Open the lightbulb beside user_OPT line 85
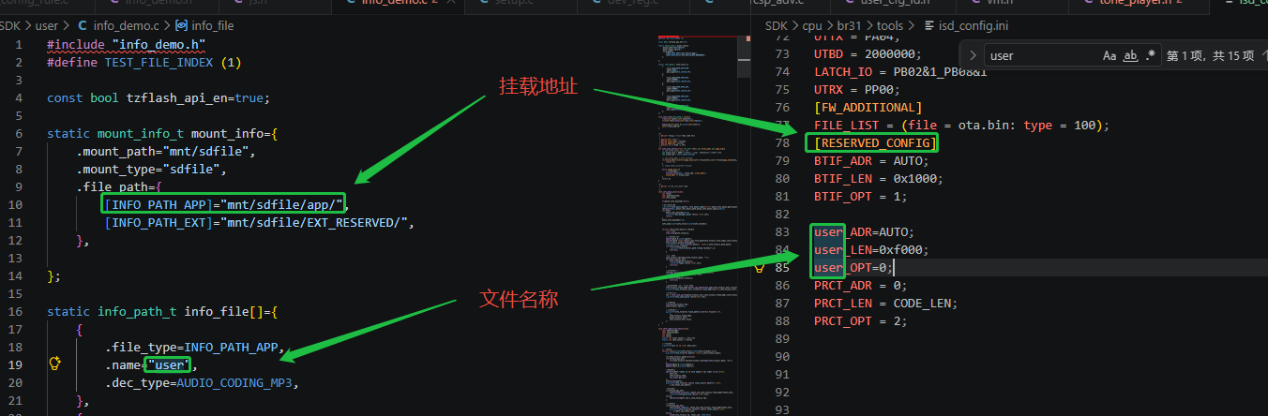Viewport: 1268px width, 416px height. [761, 267]
